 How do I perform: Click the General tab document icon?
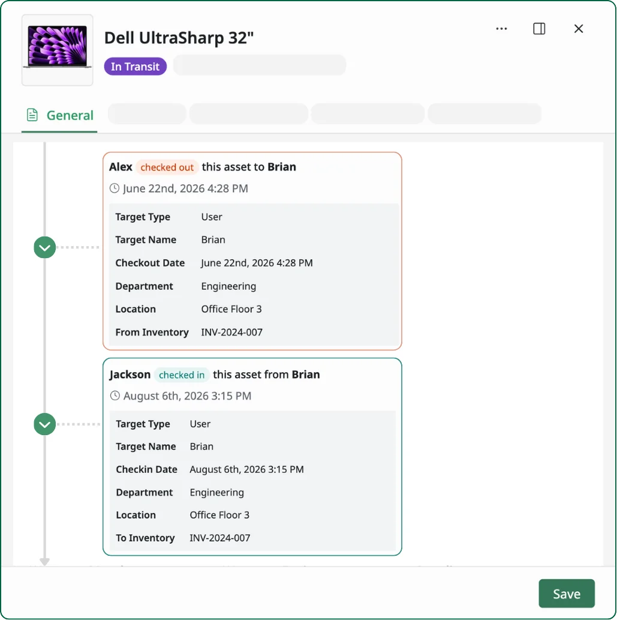coord(32,115)
